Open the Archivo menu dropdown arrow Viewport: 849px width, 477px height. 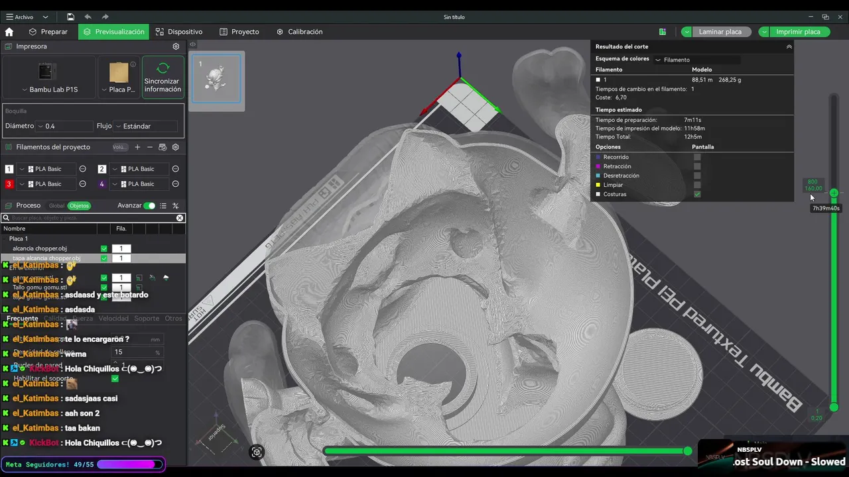(45, 17)
